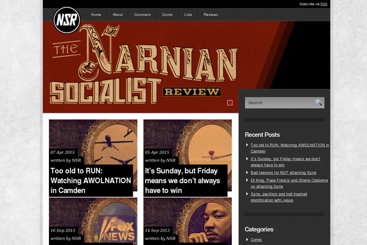
Task: Subscribe via the RSS link
Action: tap(324, 4)
